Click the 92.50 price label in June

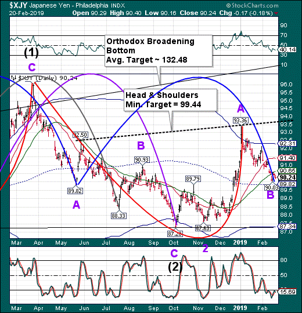point(80,135)
